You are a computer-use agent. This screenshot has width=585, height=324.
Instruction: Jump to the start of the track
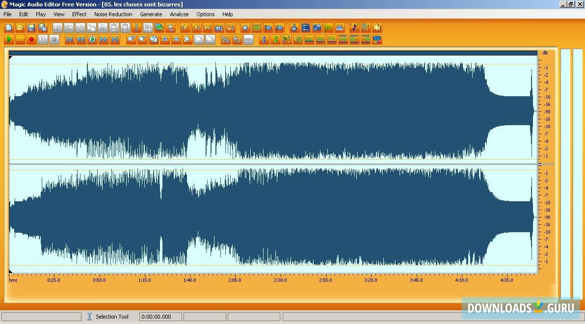[x=70, y=40]
